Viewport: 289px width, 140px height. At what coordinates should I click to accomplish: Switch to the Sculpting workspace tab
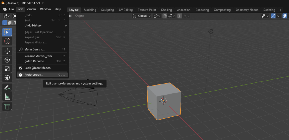tap(107, 10)
